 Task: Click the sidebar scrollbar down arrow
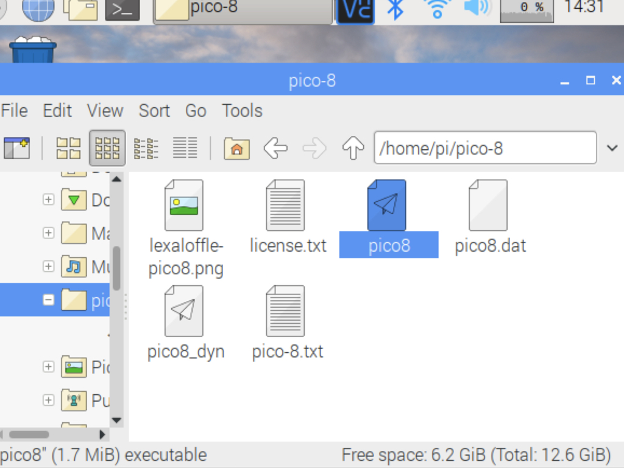116,420
